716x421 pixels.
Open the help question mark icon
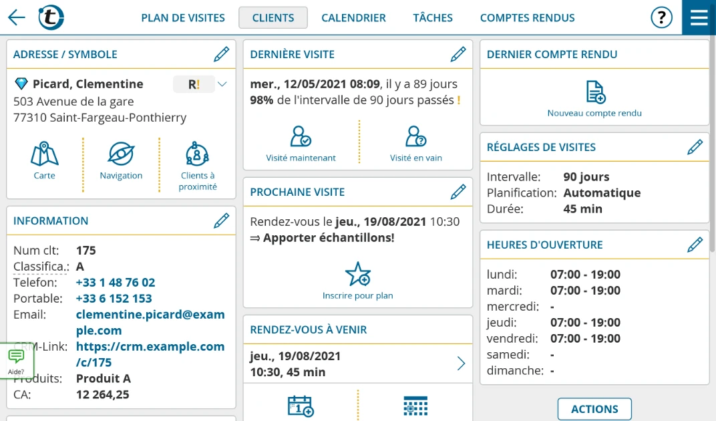pos(661,18)
